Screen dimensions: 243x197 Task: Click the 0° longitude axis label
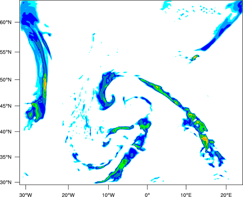pyautogui.click(x=147, y=195)
